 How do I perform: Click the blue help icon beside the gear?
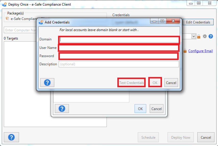[211, 36]
